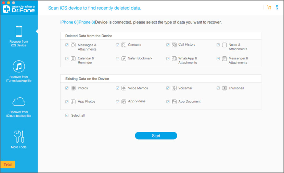284x173 pixels.
Task: Click the Contacts address book icon
Action: click(x=124, y=45)
